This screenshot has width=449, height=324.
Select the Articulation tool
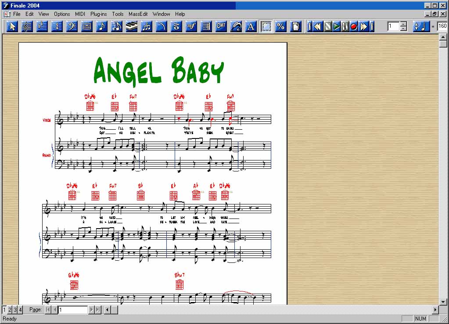click(176, 26)
